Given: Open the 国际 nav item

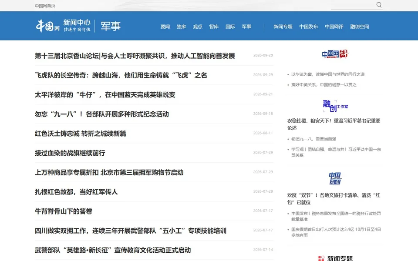Looking at the screenshot, I should [230, 27].
